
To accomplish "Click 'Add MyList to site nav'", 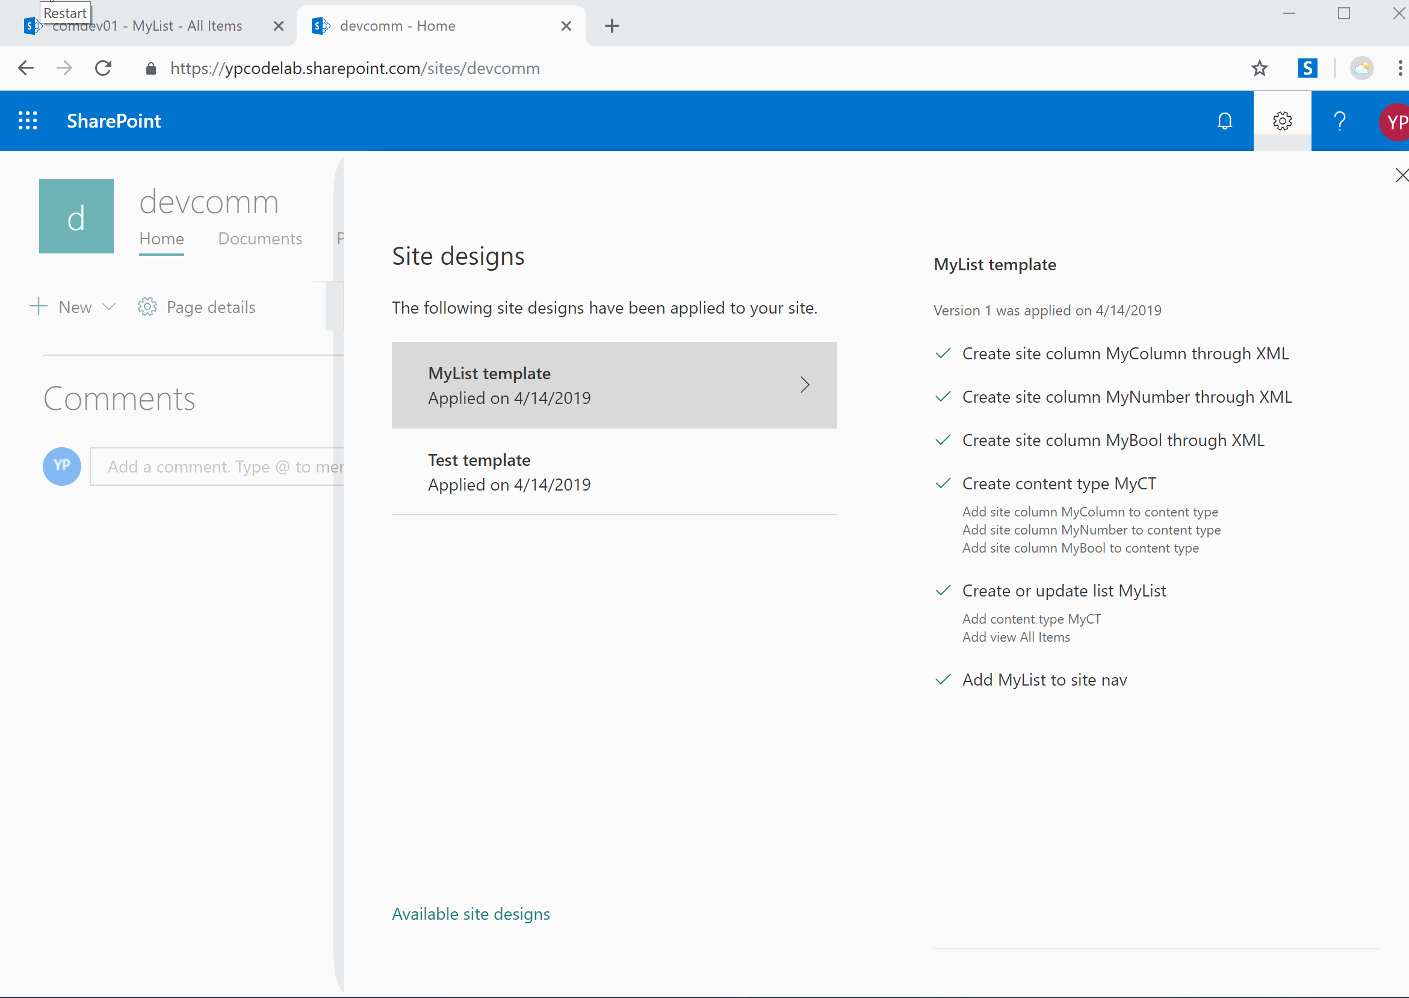I will pos(1044,680).
